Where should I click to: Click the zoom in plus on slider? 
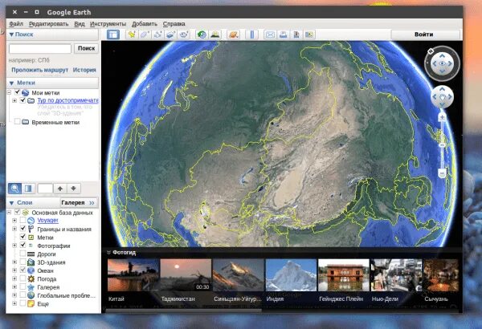(x=442, y=117)
